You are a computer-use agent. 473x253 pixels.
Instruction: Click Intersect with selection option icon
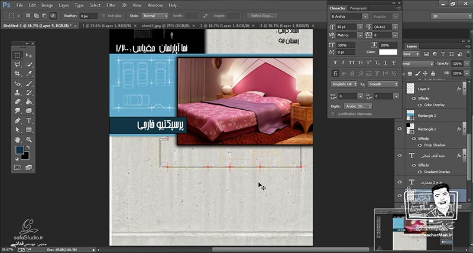tap(53, 16)
